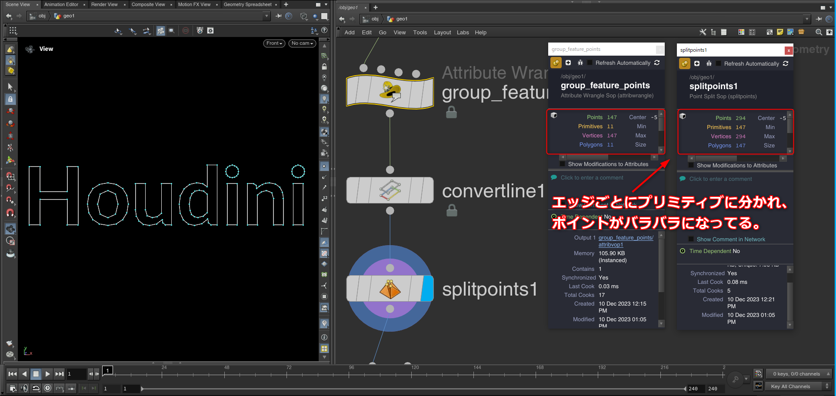Expand the network editor path dropdown arrow
Image resolution: width=836 pixels, height=396 pixels.
tap(807, 19)
